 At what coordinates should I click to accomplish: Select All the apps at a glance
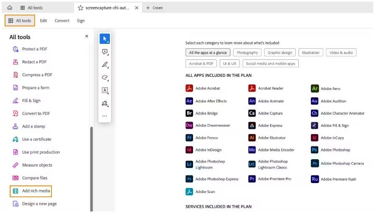(208, 53)
